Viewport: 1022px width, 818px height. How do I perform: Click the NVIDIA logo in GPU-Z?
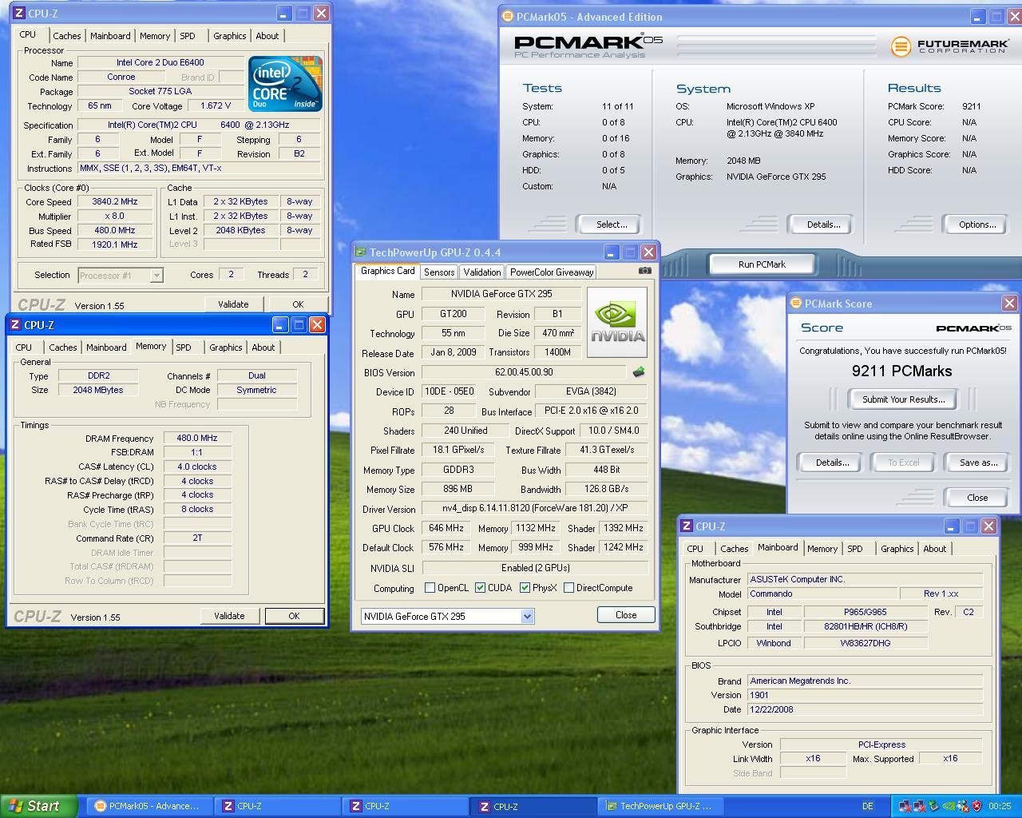(617, 322)
